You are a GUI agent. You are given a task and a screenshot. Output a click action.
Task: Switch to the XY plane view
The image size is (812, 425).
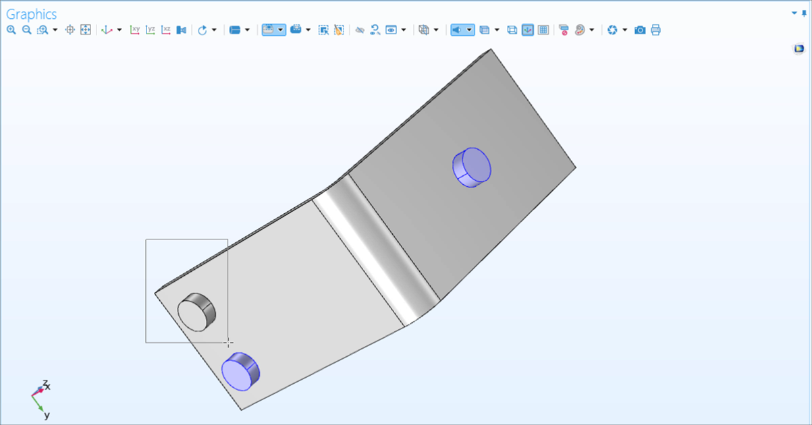tap(135, 30)
